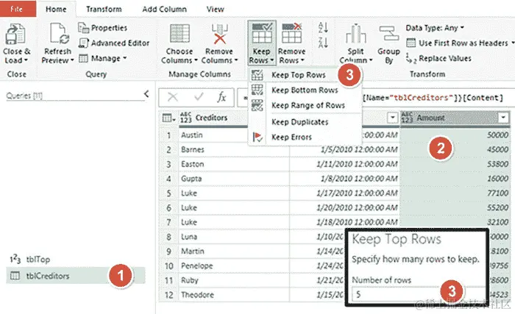Click the Barnes cell
515x314 pixels.
tap(234, 150)
